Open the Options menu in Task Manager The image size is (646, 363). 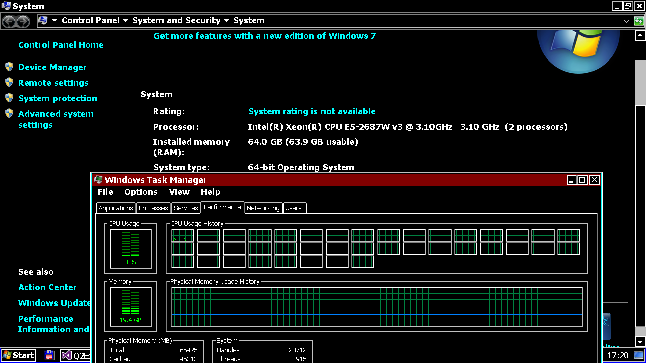[141, 192]
